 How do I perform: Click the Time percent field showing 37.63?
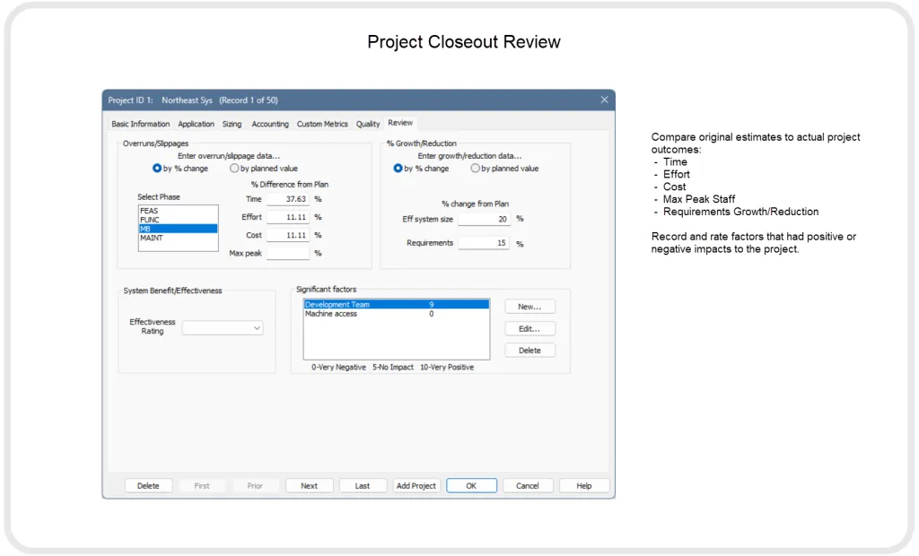[x=288, y=199]
